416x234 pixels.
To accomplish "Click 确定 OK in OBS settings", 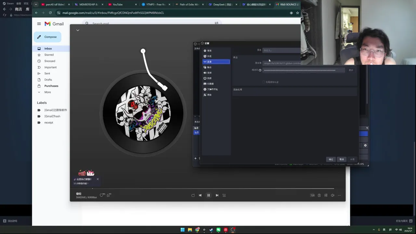I will (x=331, y=159).
